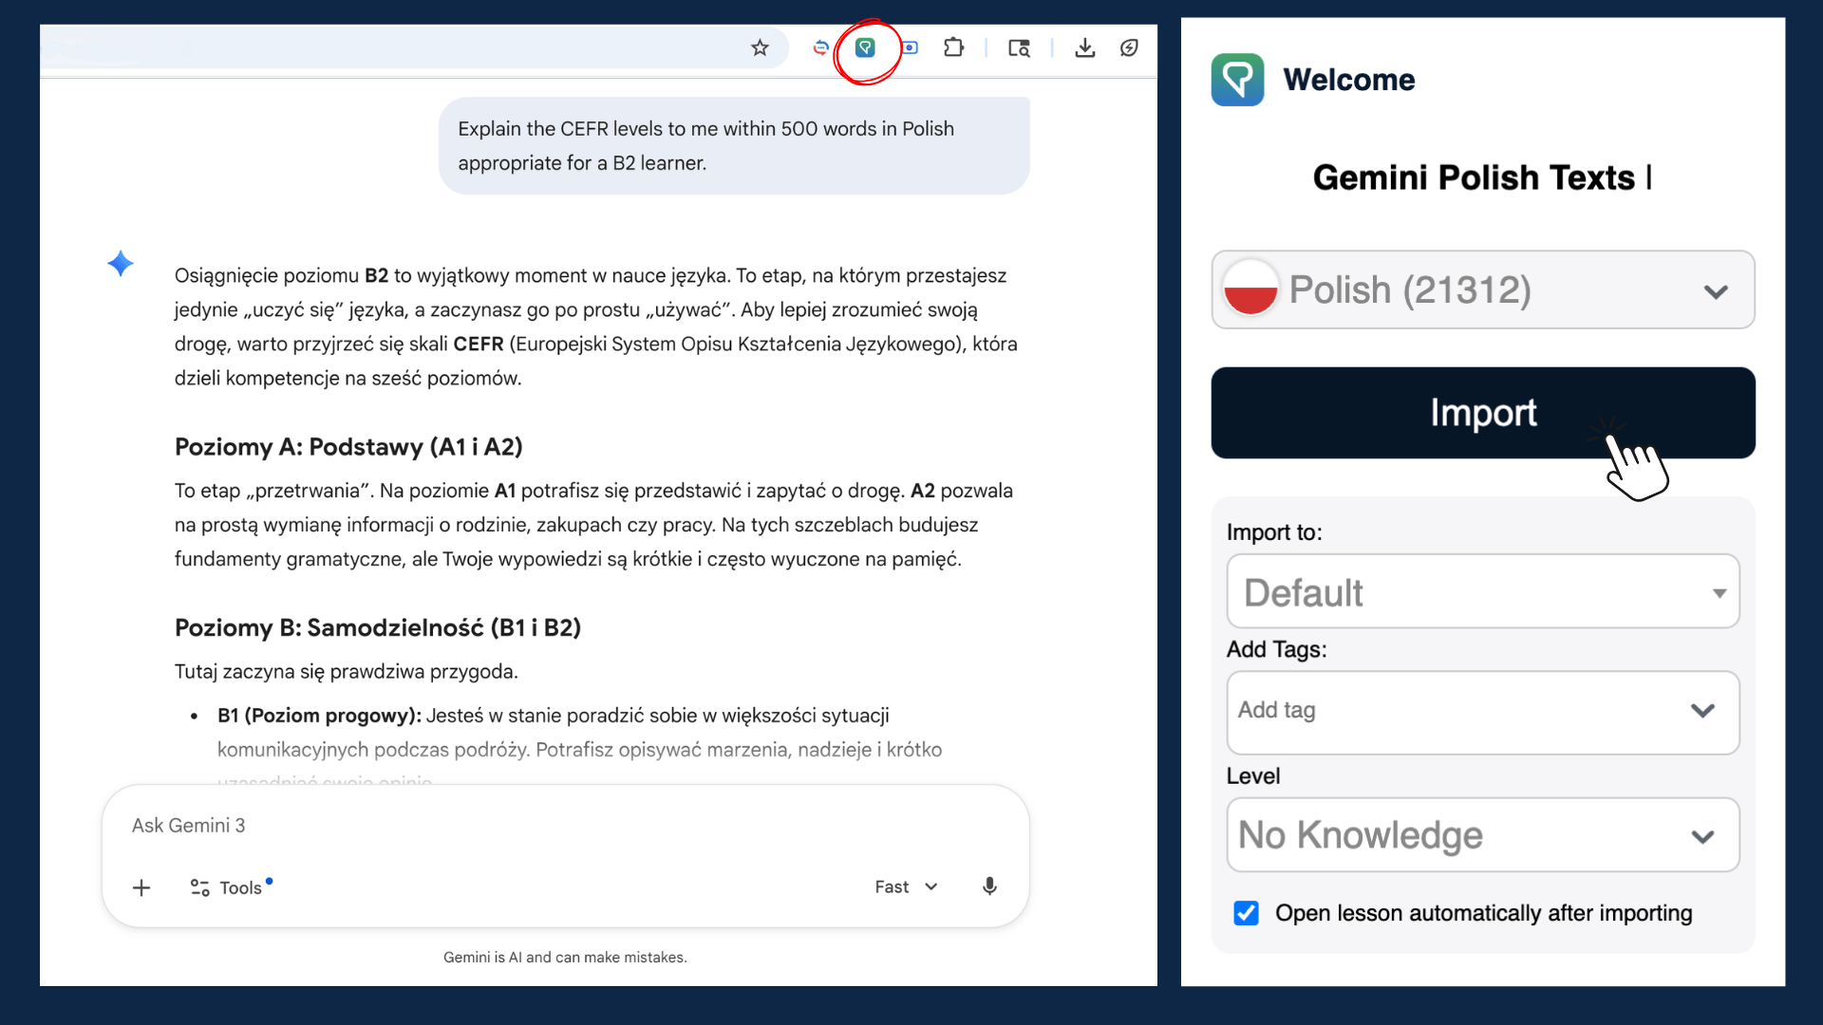Click the Google Translate extension icon
Image resolution: width=1823 pixels, height=1025 pixels.
(820, 47)
